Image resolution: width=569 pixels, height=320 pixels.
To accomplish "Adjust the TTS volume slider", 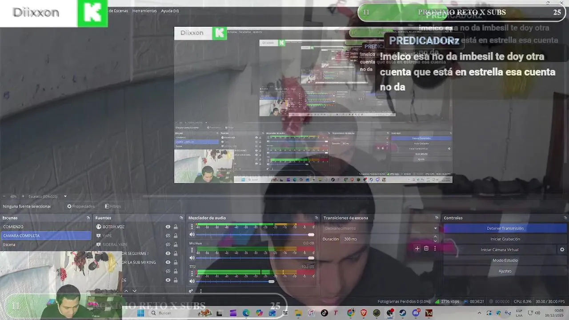I will click(x=255, y=281).
